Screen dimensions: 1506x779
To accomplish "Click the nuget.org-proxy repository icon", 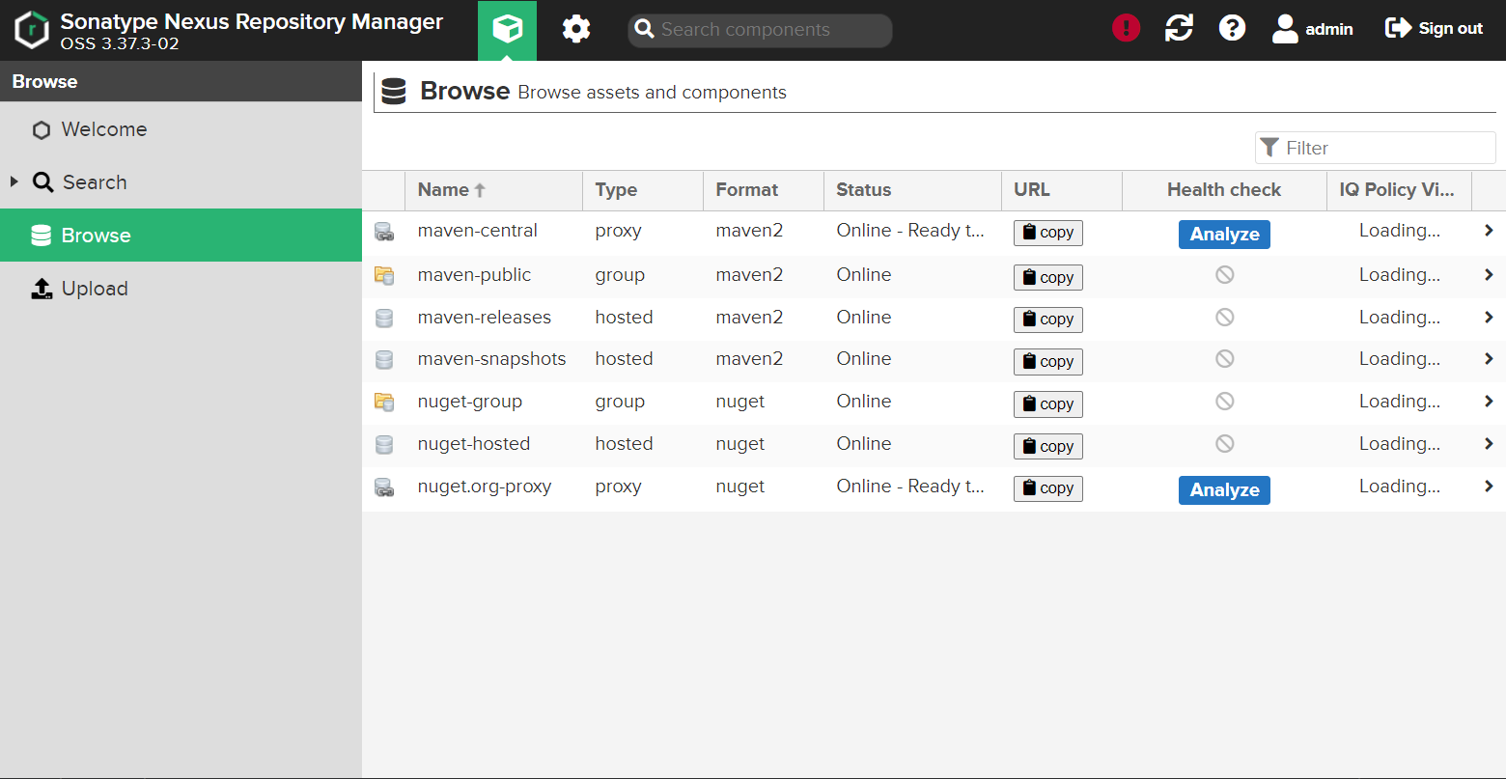I will point(384,487).
